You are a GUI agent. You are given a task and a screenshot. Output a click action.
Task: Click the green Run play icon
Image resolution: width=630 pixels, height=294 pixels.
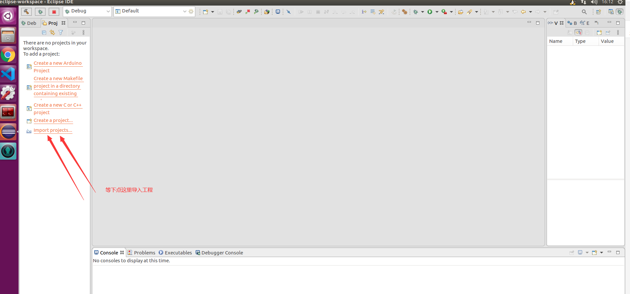click(x=430, y=12)
